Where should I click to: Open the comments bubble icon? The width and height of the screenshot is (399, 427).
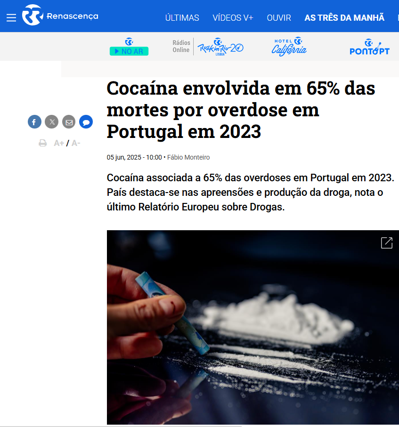click(x=86, y=122)
